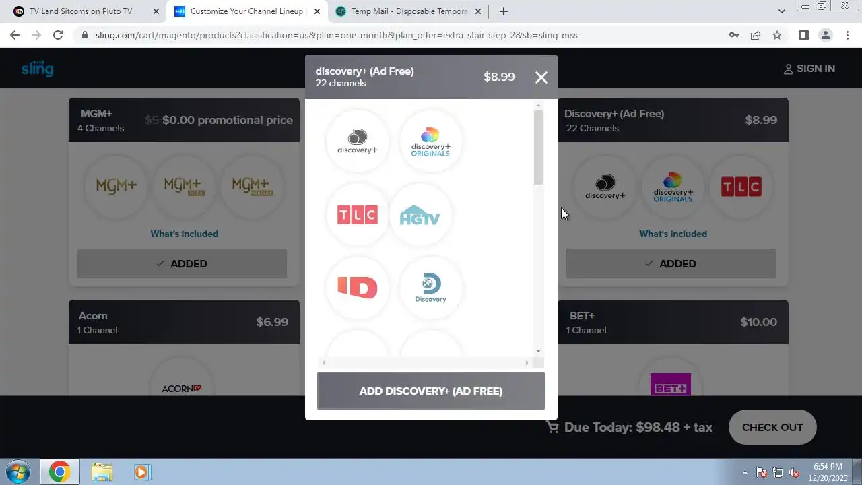Switch to Temp Mail browser tab
This screenshot has height=485, width=862.
409,11
